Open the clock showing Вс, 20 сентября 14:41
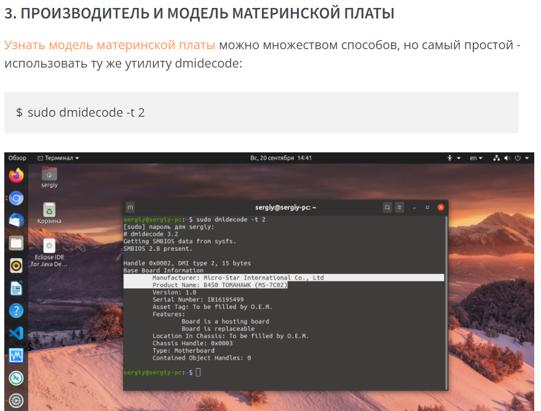The image size is (541, 411). 281,158
